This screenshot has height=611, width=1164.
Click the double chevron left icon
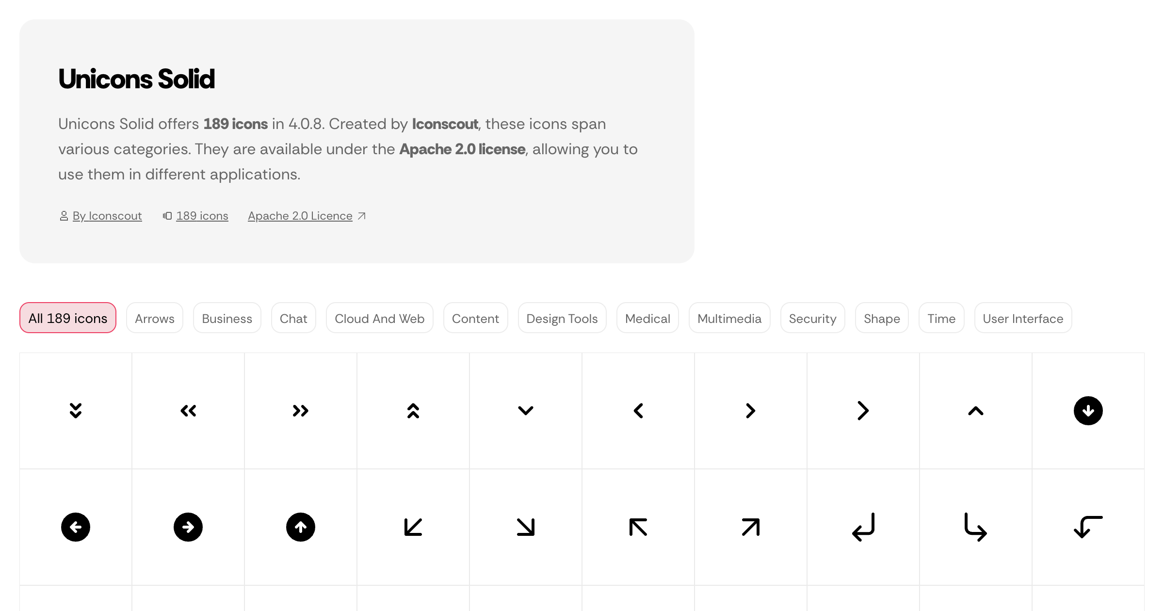[x=188, y=411]
